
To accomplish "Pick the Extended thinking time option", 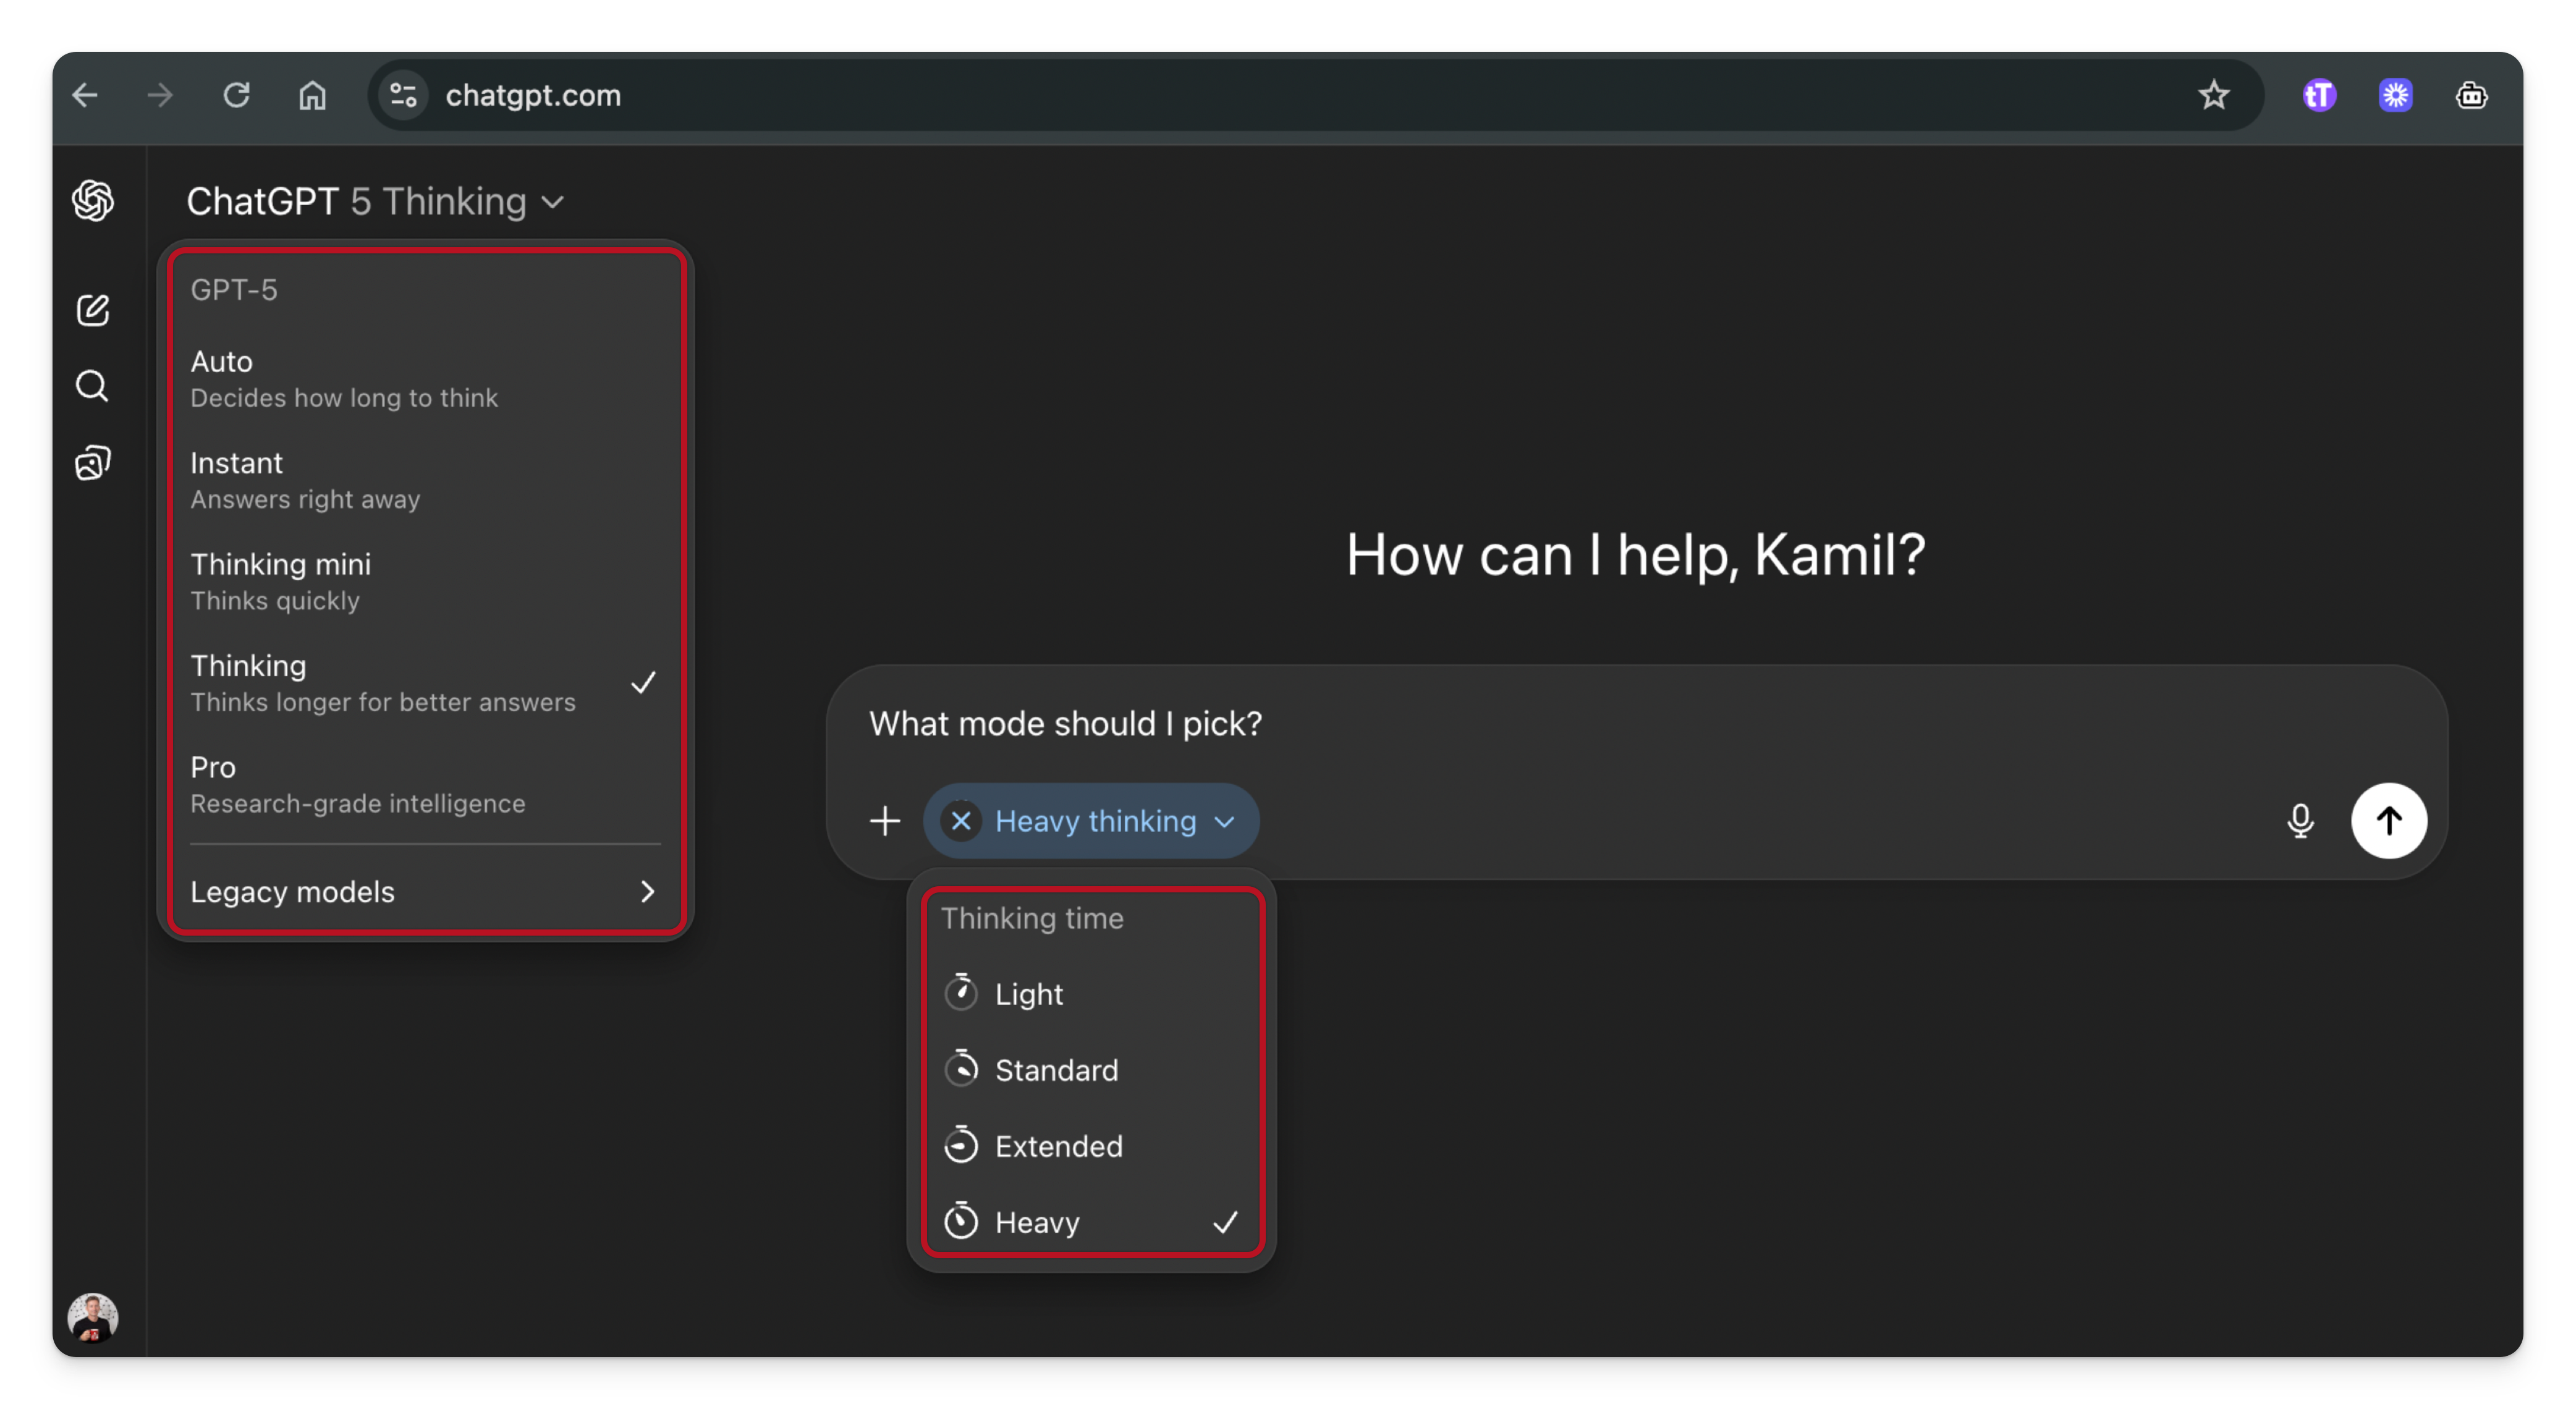I will coord(1058,1146).
